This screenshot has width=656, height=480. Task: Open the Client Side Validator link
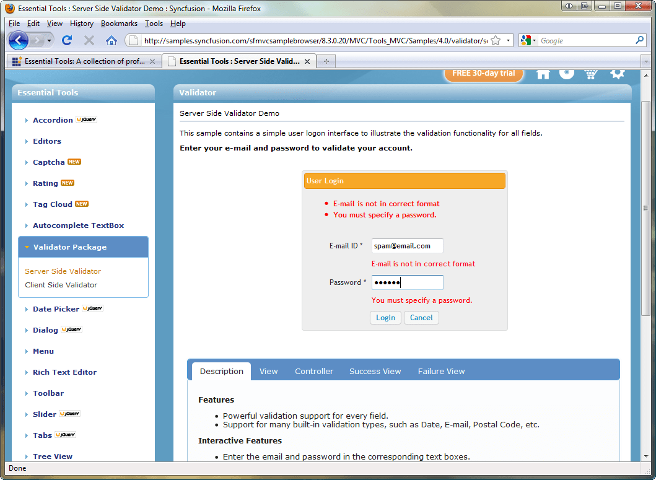click(x=61, y=285)
